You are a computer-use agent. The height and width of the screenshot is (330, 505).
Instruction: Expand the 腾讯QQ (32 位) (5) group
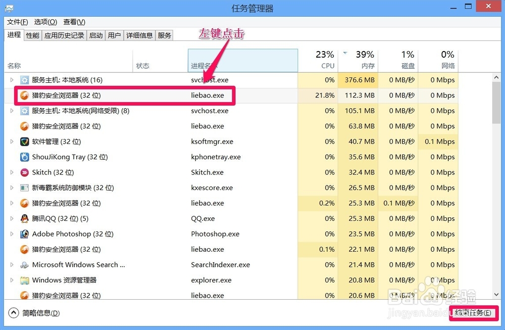pos(12,218)
